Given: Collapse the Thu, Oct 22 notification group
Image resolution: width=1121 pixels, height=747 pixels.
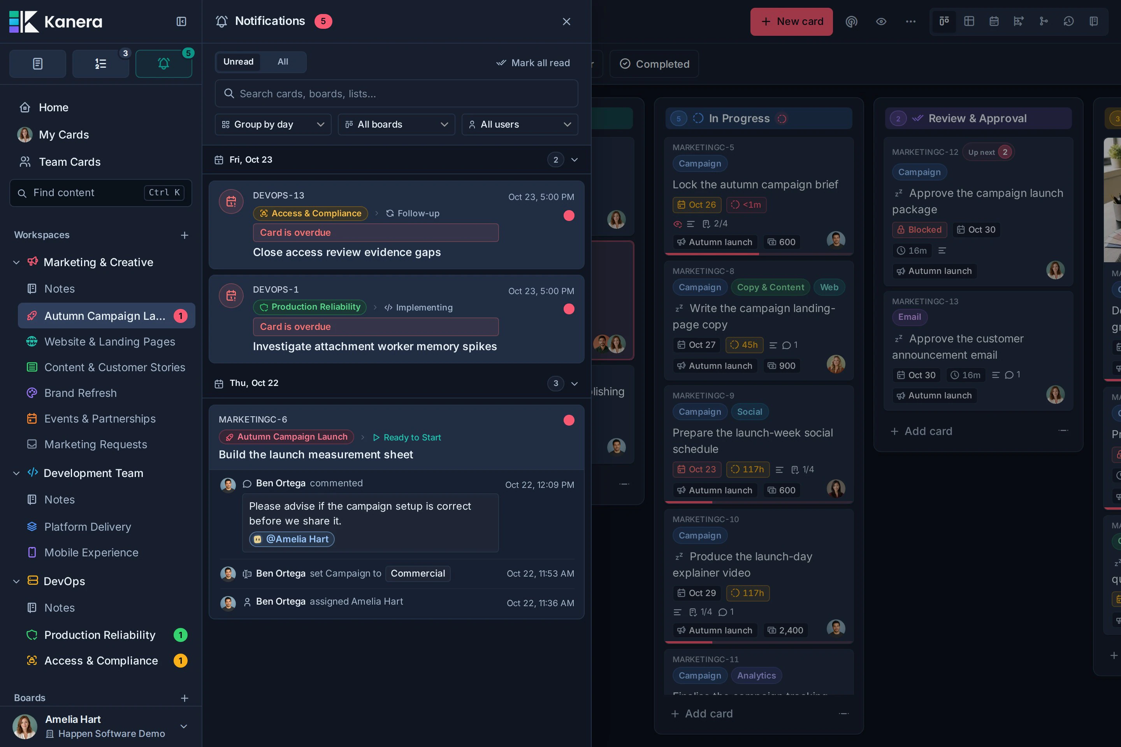Looking at the screenshot, I should click(x=575, y=384).
